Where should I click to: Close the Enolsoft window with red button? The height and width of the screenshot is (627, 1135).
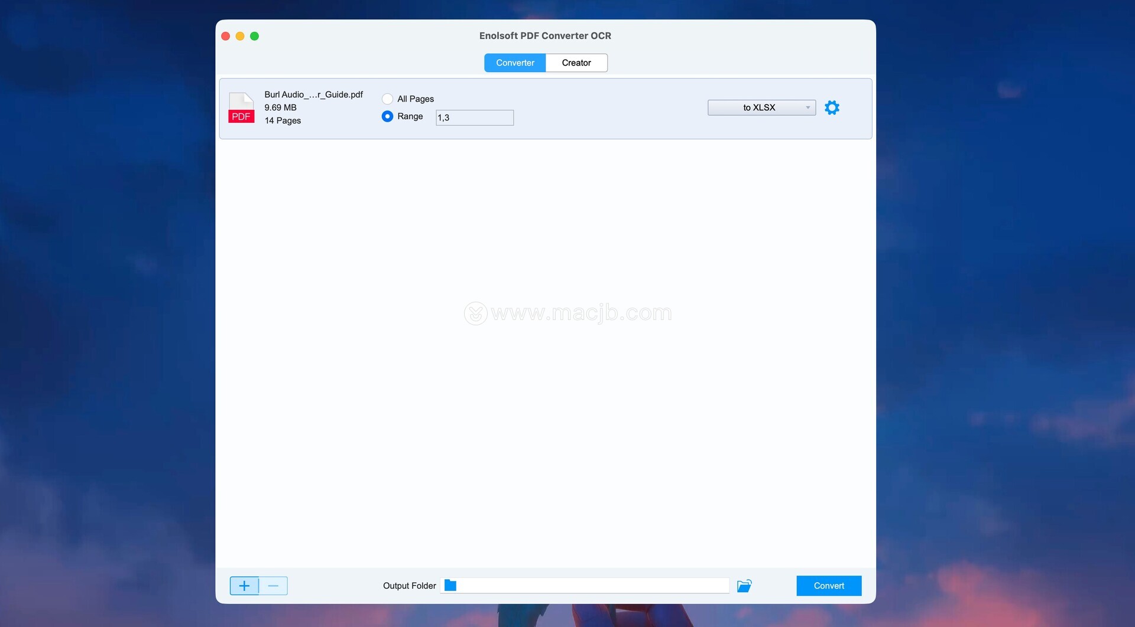point(226,36)
